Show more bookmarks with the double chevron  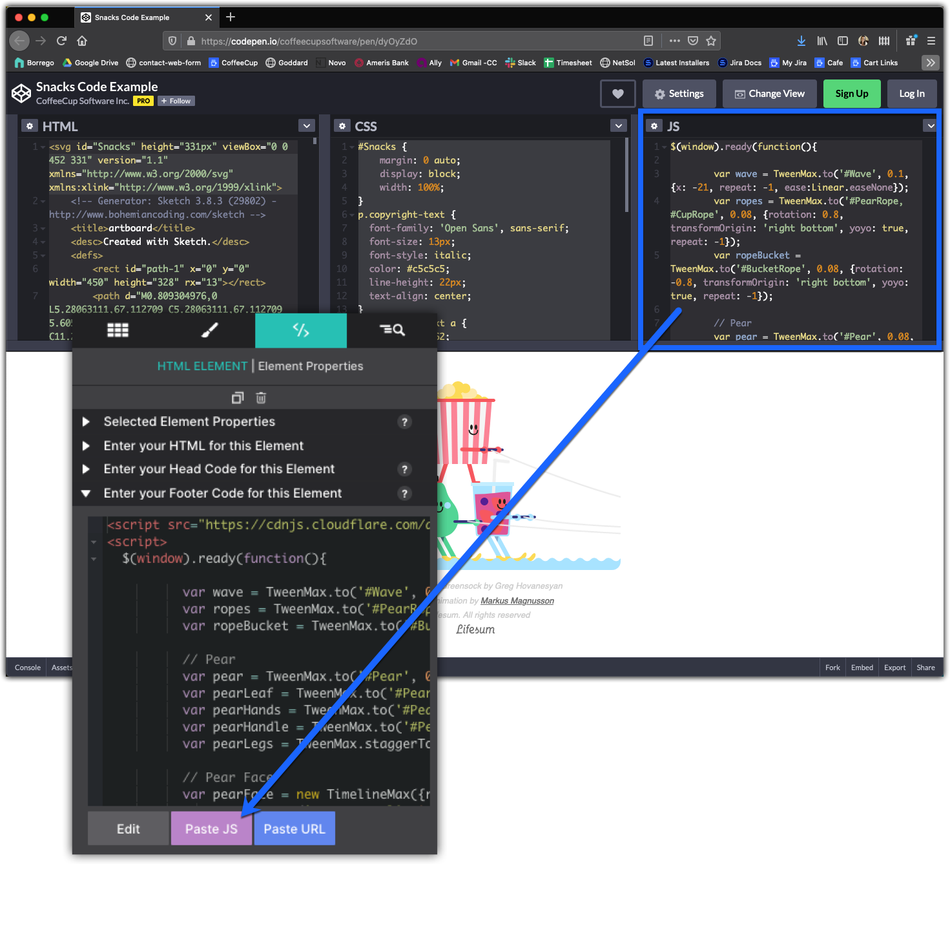pyautogui.click(x=930, y=63)
